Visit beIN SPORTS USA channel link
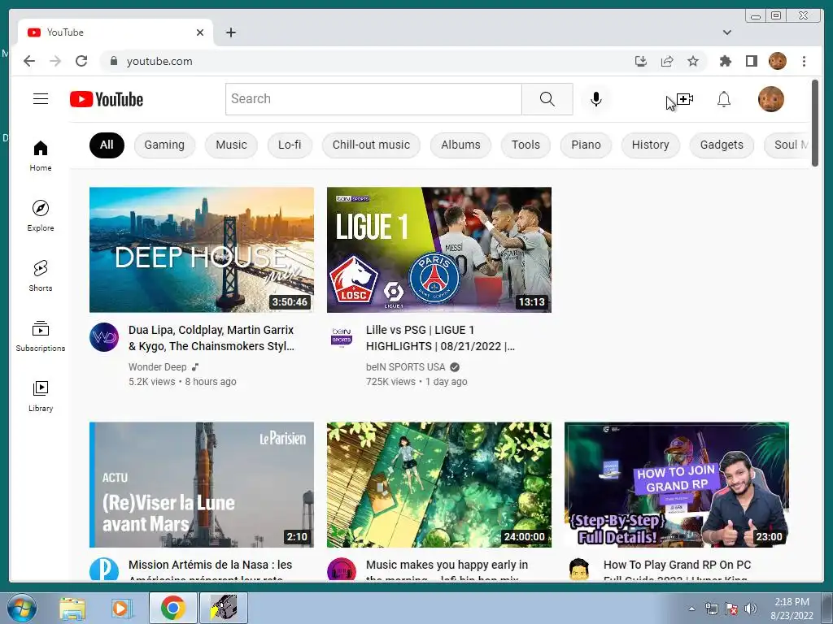833x624 pixels. [405, 367]
